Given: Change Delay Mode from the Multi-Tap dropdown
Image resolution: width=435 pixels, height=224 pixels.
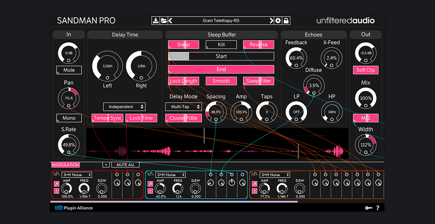Looking at the screenshot, I should [x=183, y=107].
